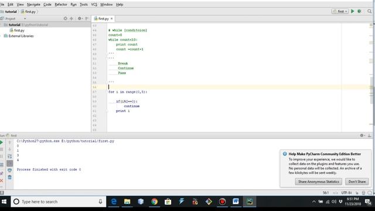Image resolution: width=375 pixels, height=211 pixels.
Task: Show tool window buttons icon in status bar
Action: pos(2,193)
